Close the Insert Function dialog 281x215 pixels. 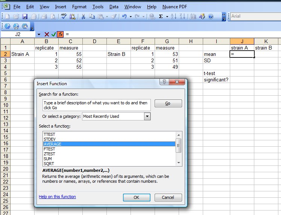[x=177, y=82]
